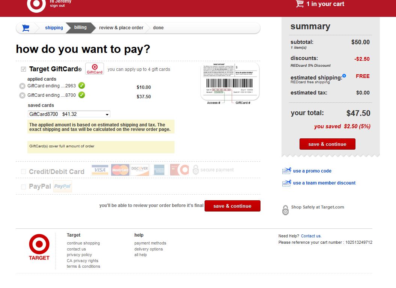Go back to the shipping step
Image resolution: width=396 pixels, height=288 pixels.
tap(54, 28)
